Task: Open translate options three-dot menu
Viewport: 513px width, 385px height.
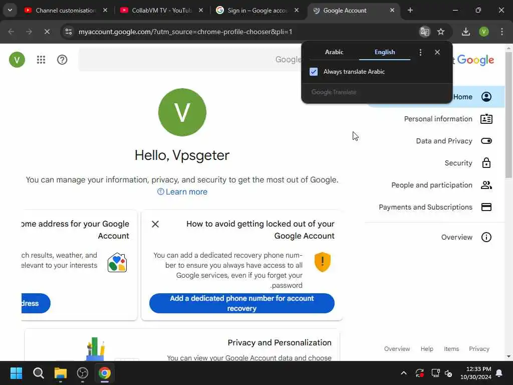Action: 420,52
